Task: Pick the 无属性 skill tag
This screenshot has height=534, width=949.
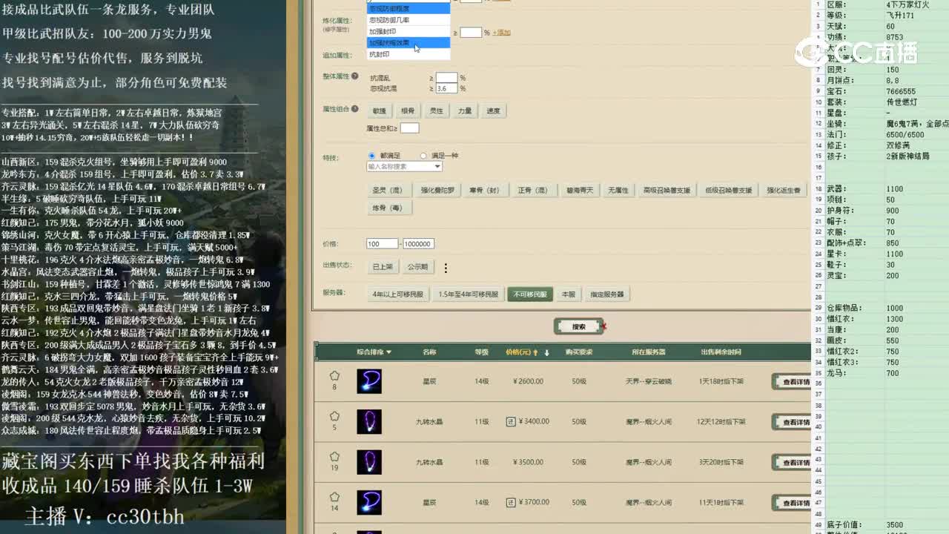Action: point(618,191)
